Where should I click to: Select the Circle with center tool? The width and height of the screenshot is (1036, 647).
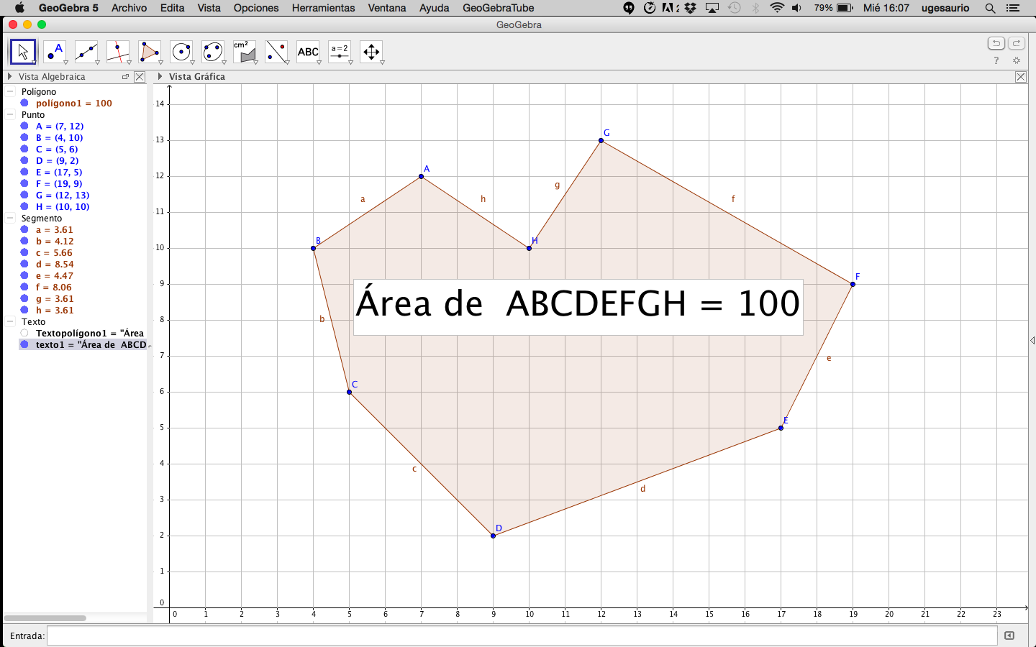[x=181, y=52]
